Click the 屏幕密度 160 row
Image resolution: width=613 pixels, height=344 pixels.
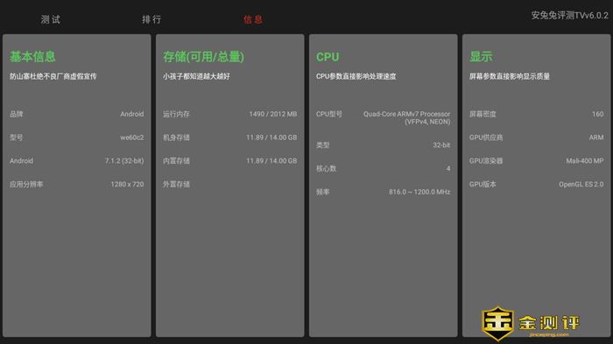tap(536, 114)
